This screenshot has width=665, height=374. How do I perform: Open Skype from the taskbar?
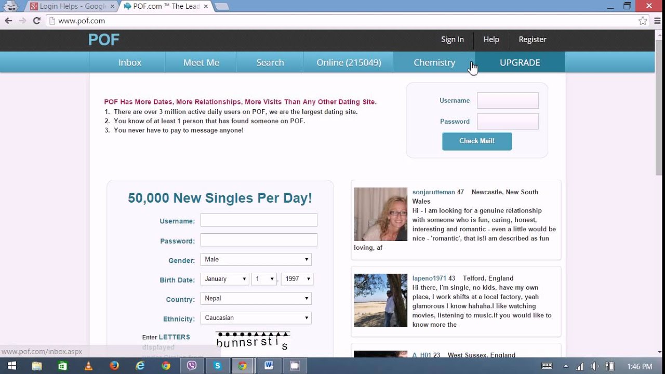click(217, 366)
